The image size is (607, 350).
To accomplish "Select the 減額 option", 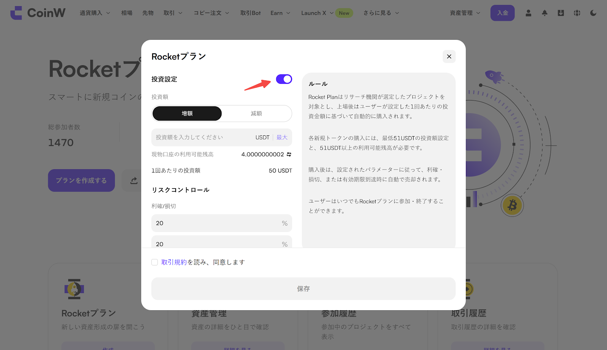I will [256, 113].
